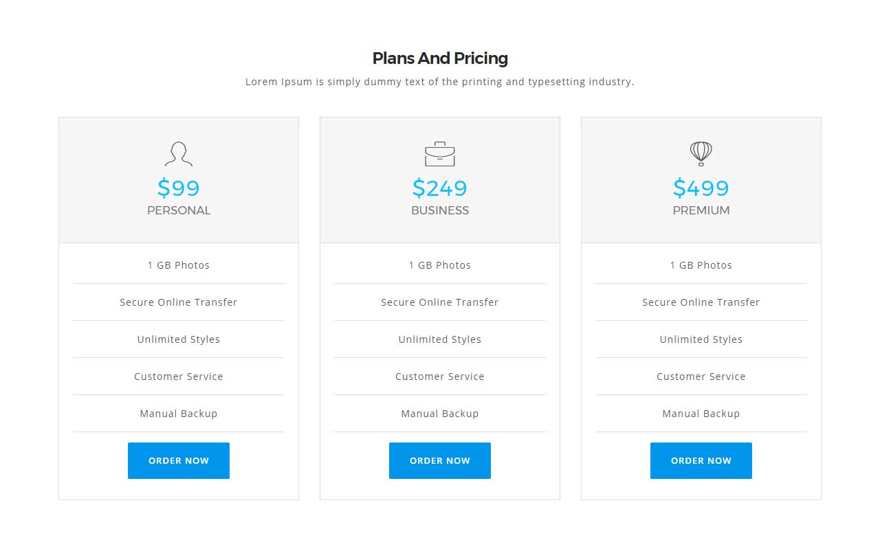Click Manual Backup in Premium plan
Image resolution: width=880 pixels, height=549 pixels.
click(x=701, y=414)
